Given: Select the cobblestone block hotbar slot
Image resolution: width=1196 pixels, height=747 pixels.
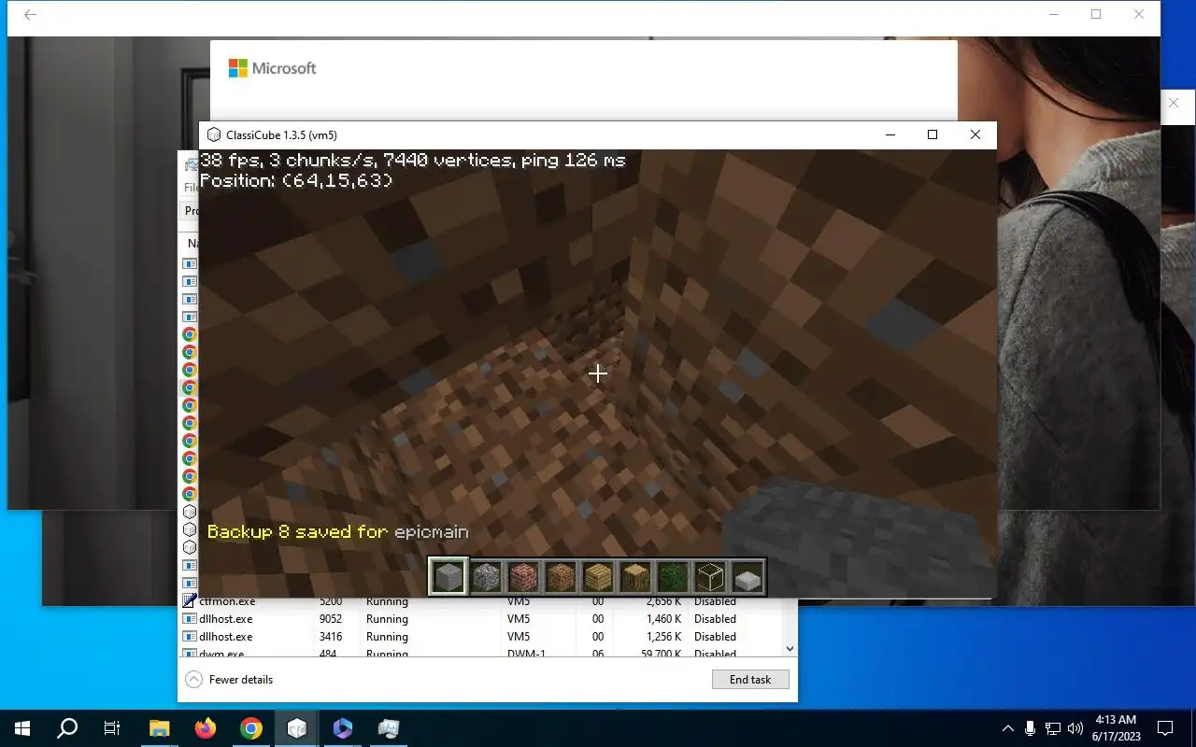Looking at the screenshot, I should point(486,577).
